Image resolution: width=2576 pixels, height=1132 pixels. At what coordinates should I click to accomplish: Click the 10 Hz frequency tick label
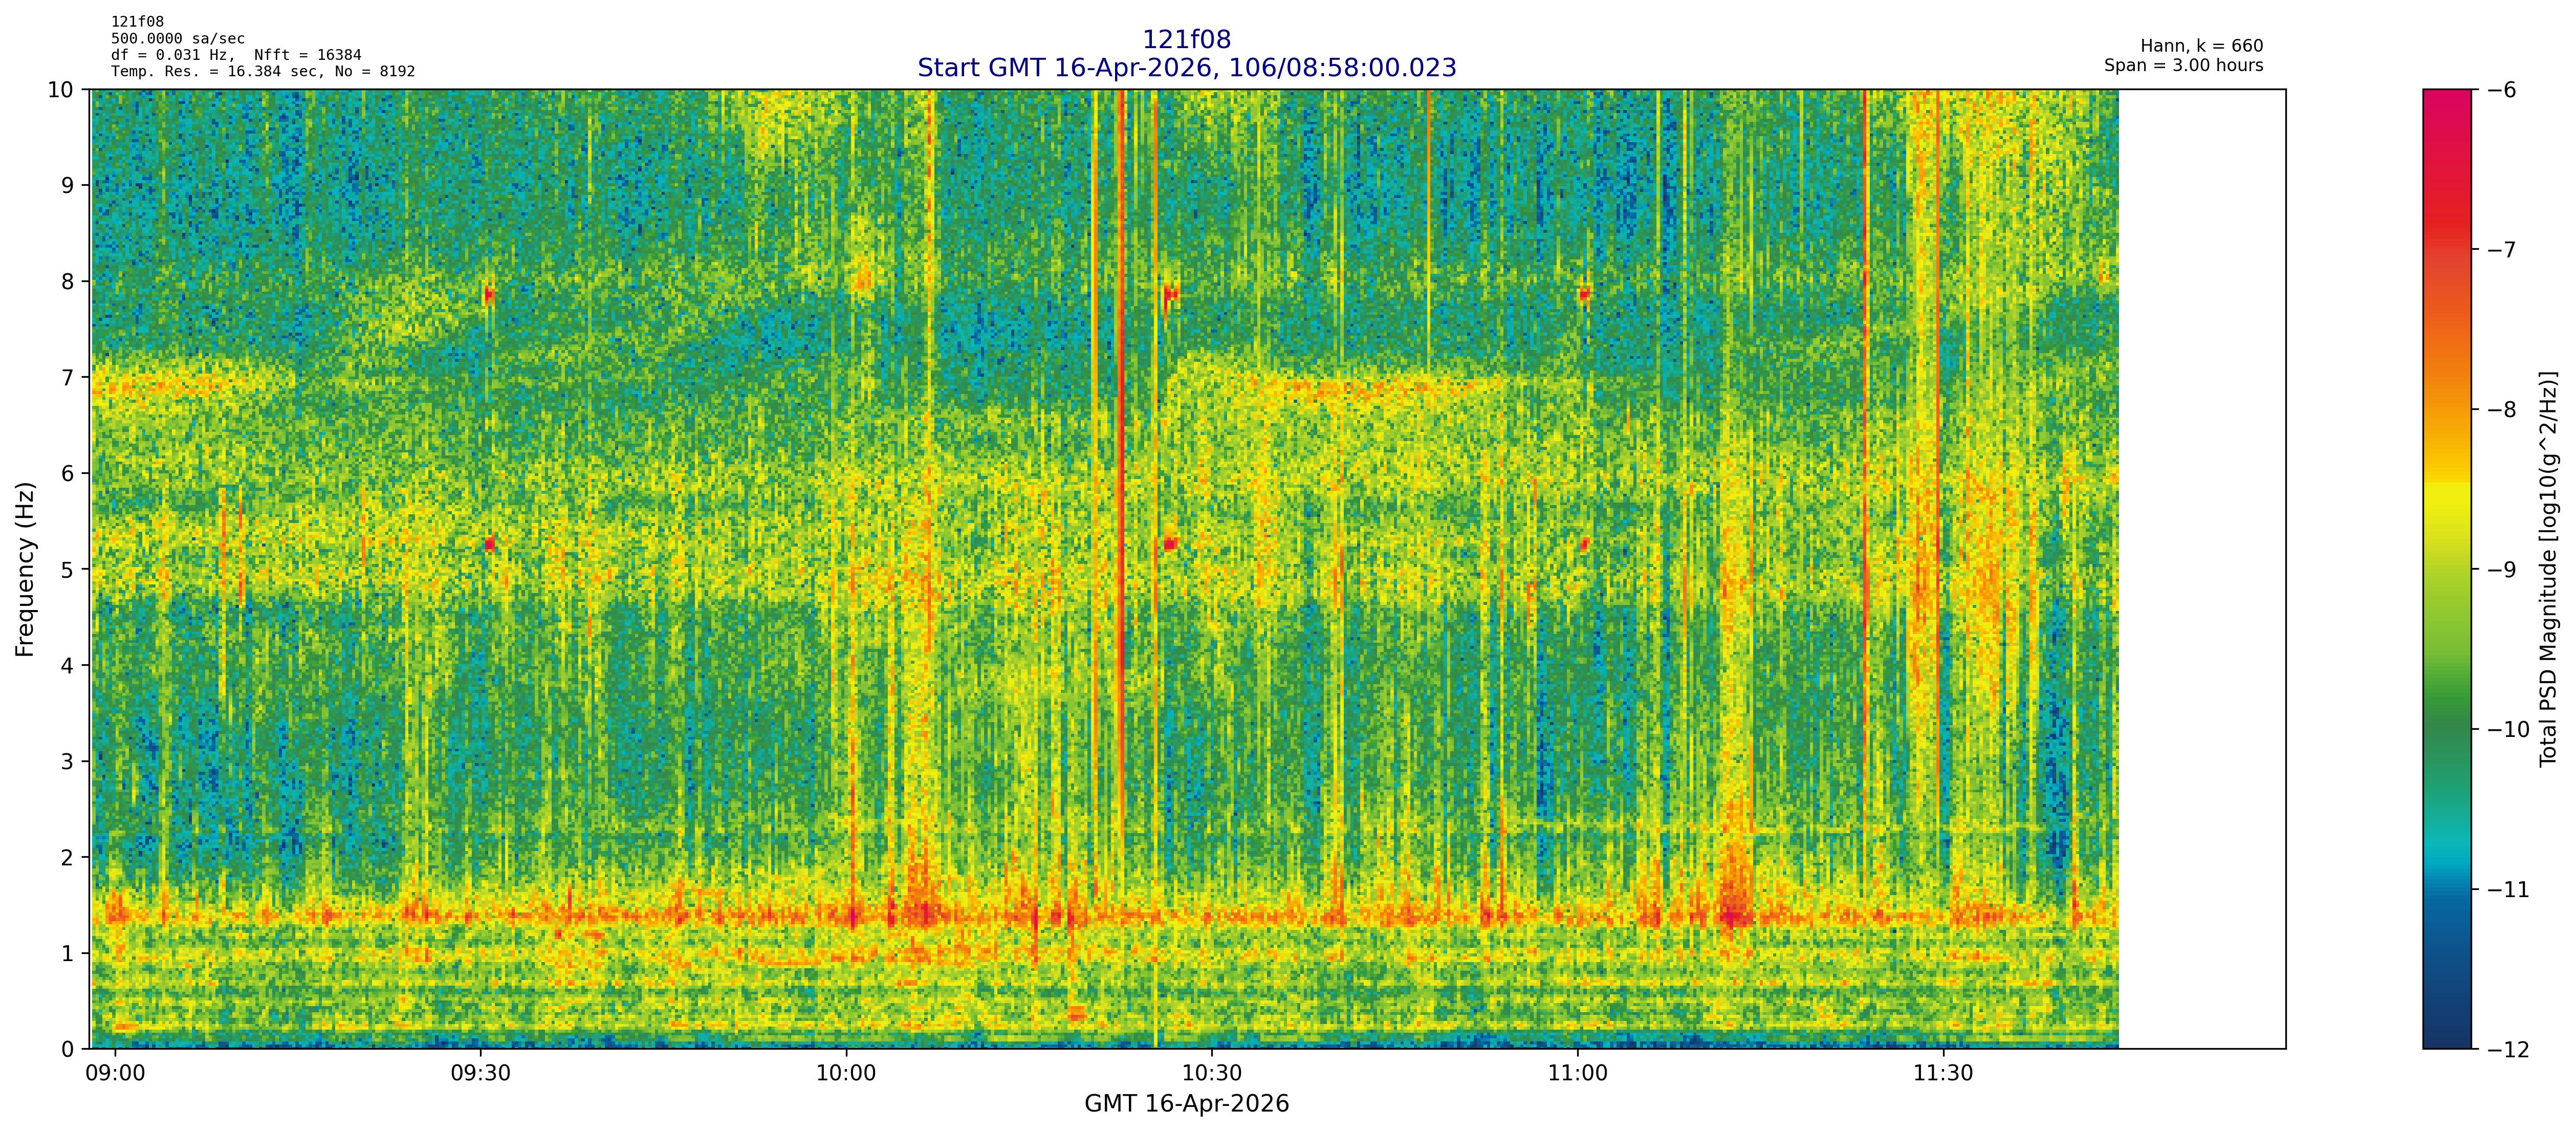click(60, 90)
